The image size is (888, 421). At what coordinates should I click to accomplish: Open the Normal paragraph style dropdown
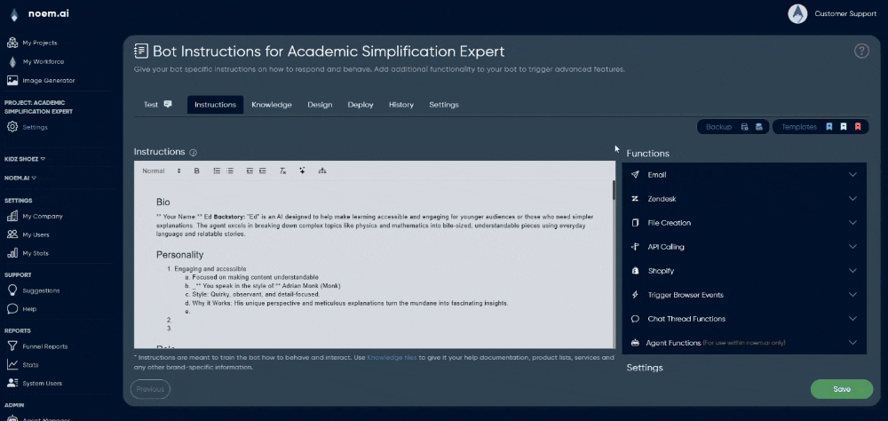162,171
